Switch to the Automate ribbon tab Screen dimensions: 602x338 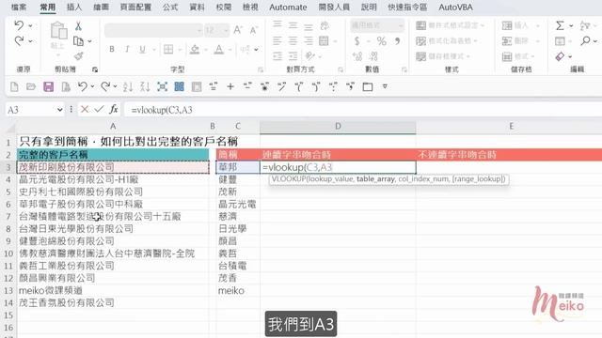288,7
